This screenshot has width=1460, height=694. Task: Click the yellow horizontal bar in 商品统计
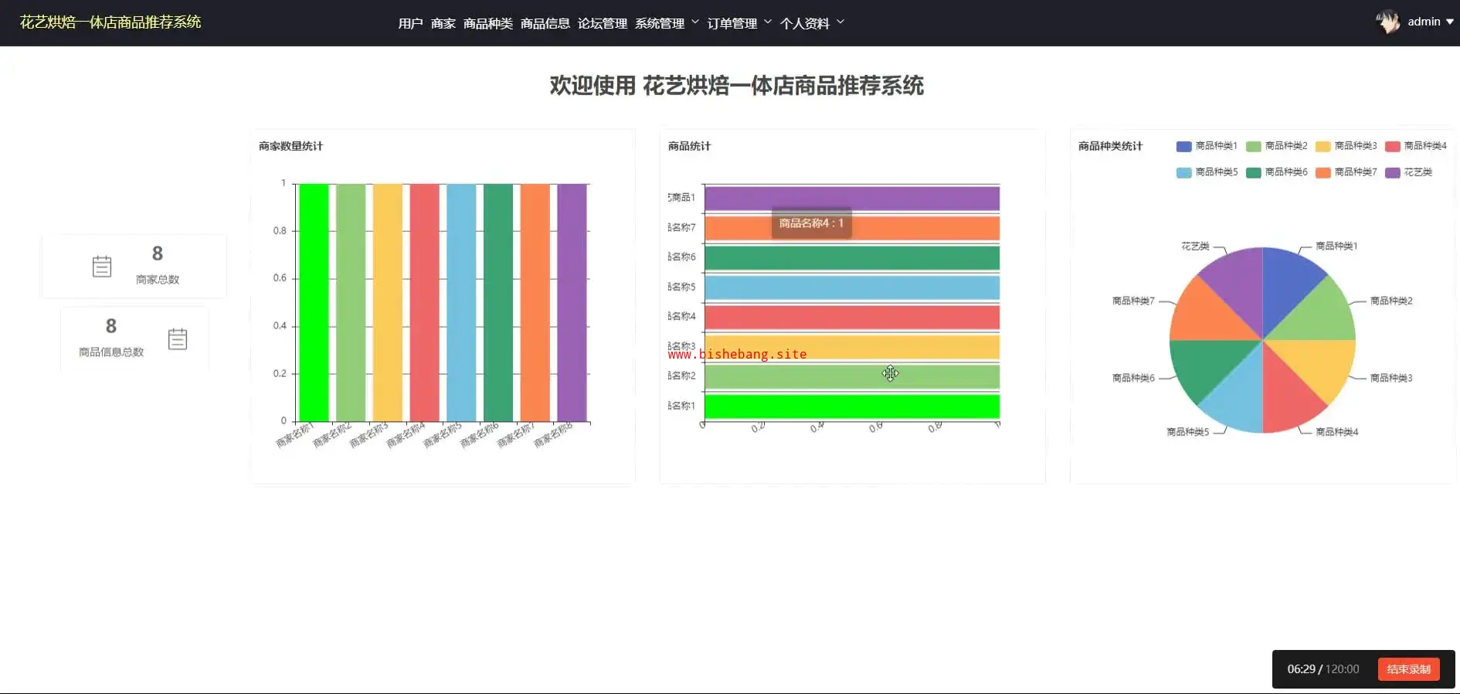click(x=851, y=347)
